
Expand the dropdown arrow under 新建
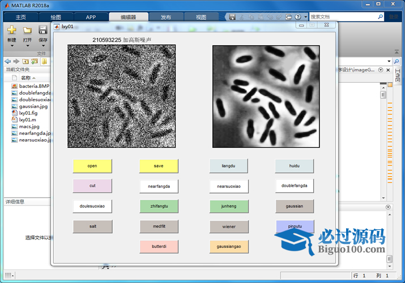click(11, 46)
